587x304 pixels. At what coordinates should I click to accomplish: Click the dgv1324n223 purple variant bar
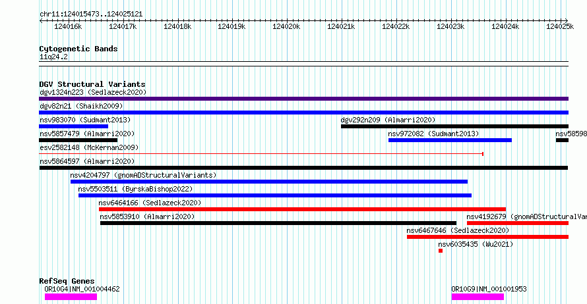(x=303, y=99)
